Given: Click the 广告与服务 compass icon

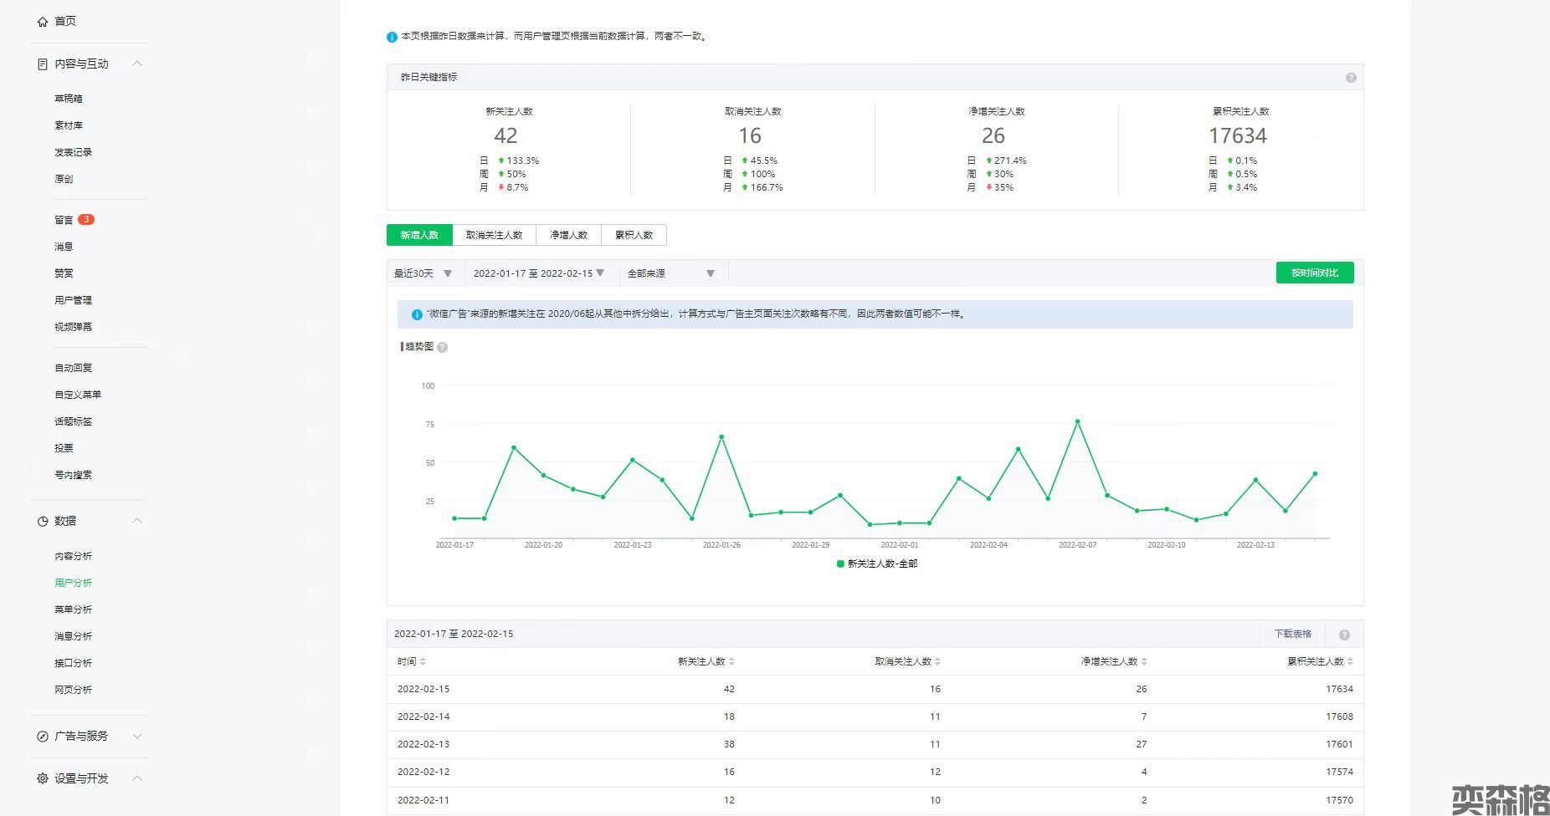Looking at the screenshot, I should coord(43,737).
